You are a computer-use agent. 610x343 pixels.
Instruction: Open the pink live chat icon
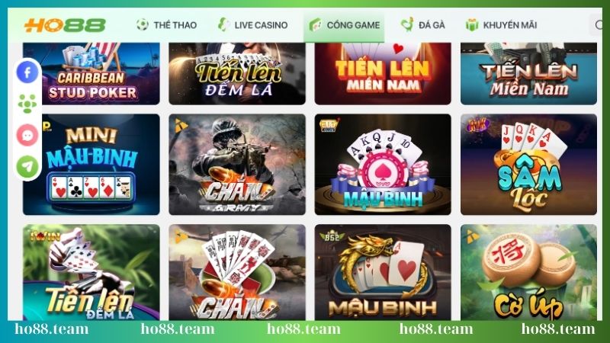[x=27, y=136]
